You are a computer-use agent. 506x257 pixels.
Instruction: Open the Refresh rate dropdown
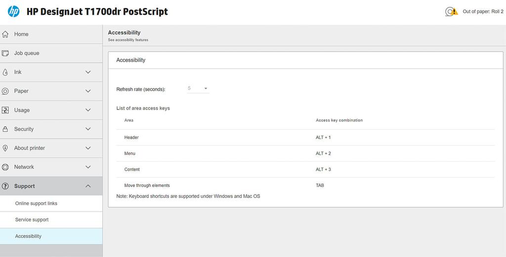(198, 88)
